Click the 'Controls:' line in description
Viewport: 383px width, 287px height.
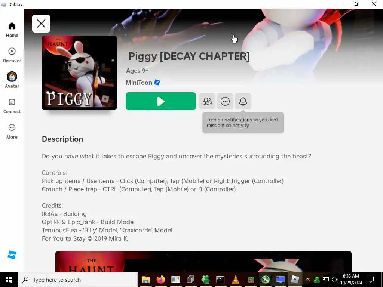[55, 173]
